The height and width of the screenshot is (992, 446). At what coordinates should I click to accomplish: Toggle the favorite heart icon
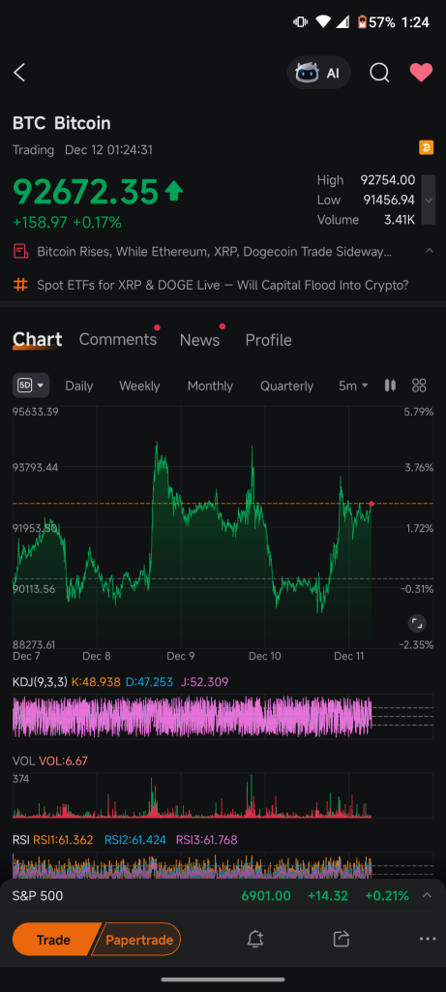pyautogui.click(x=421, y=73)
